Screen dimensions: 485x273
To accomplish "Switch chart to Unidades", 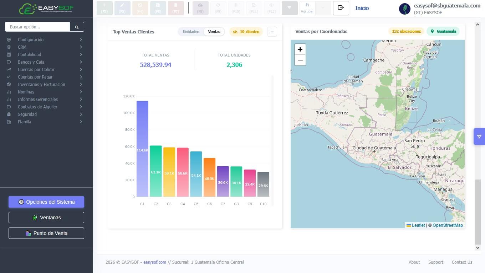I will (x=191, y=32).
